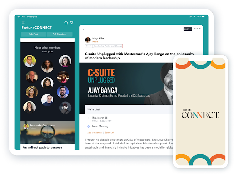Click the cellular signal icon in status bar

tap(191, 17)
